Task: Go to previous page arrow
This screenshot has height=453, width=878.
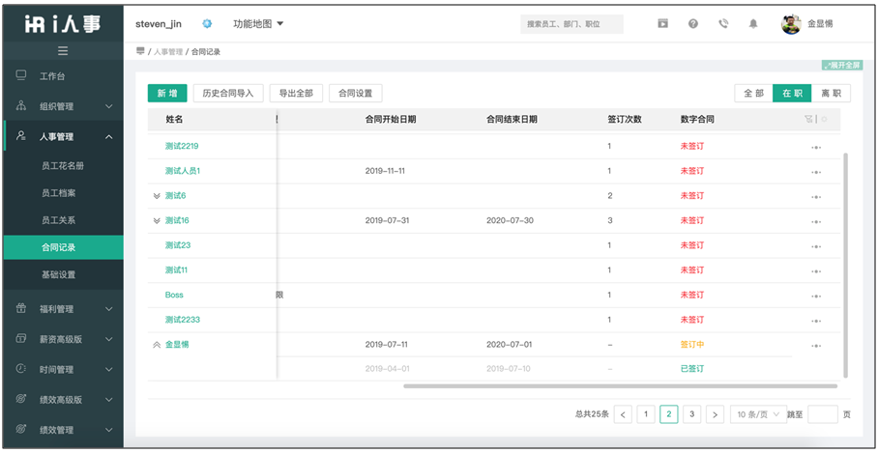Action: pos(624,414)
